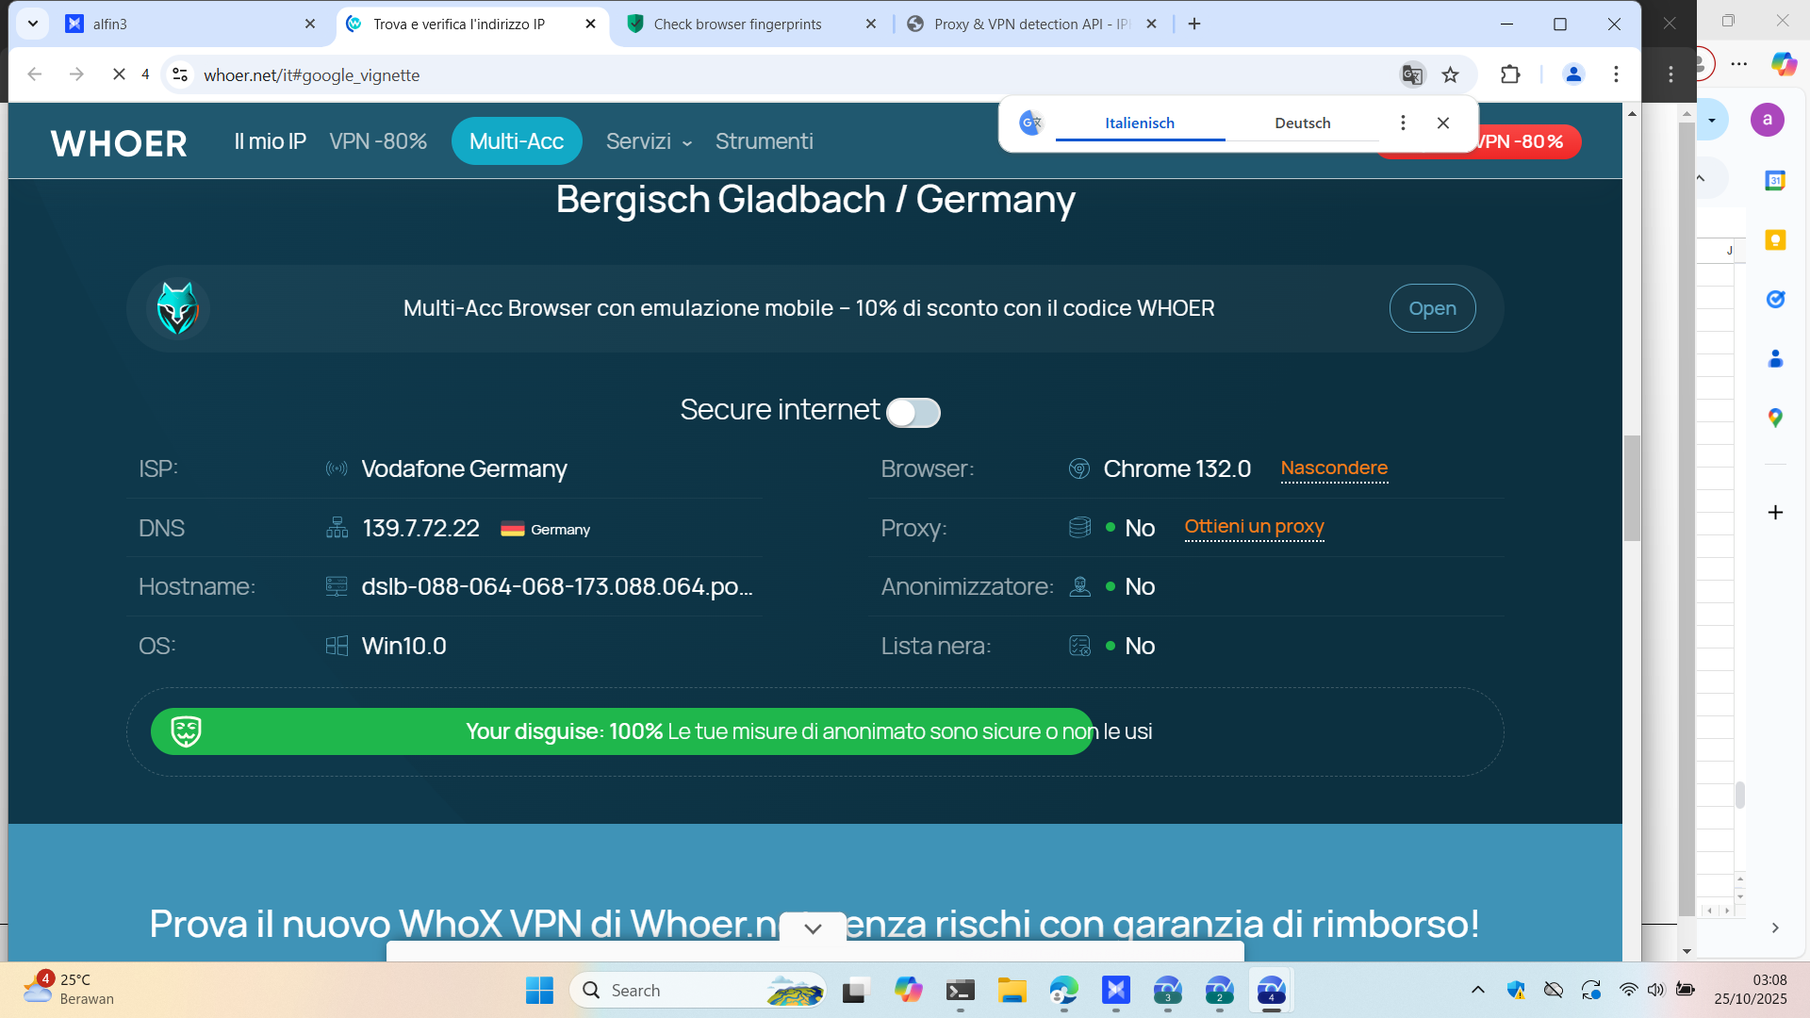1810x1018 pixels.
Task: Open the volume control in the system tray
Action: [x=1655, y=990]
